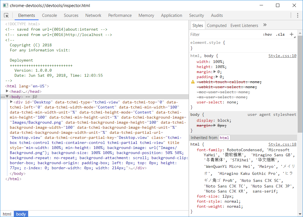Screen dimensions: 303x217
Task: Collapse the body element node
Action: pyautogui.click(x=7, y=96)
